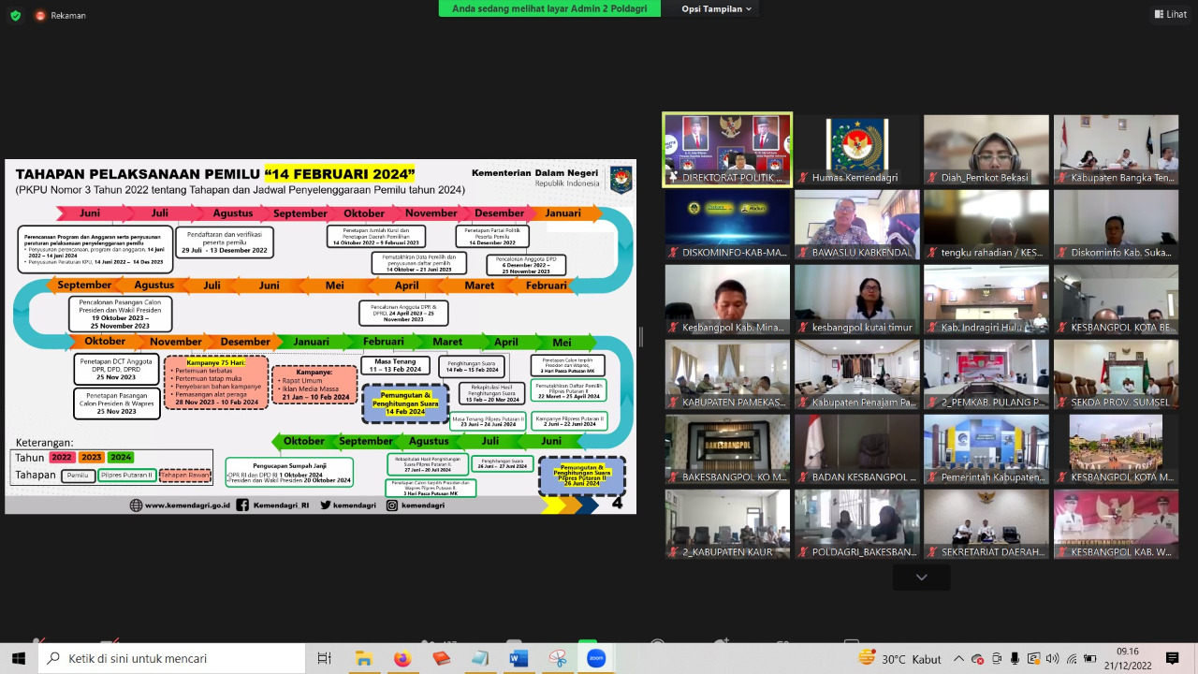Open File Explorer from the taskbar
Image resolution: width=1198 pixels, height=674 pixels.
point(364,659)
